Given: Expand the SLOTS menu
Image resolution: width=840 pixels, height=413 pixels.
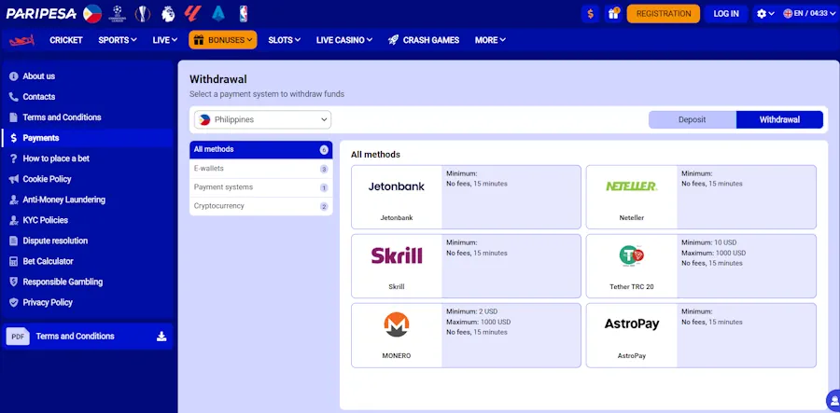Looking at the screenshot, I should [284, 40].
